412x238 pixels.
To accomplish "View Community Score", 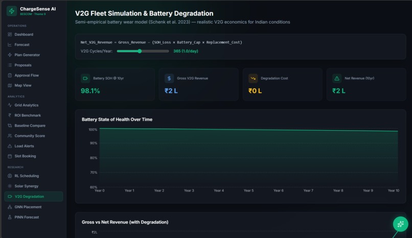I will [34, 136].
